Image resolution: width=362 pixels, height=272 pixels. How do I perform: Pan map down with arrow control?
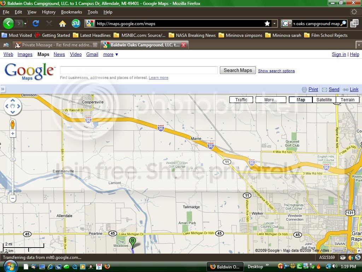[x=13, y=112]
